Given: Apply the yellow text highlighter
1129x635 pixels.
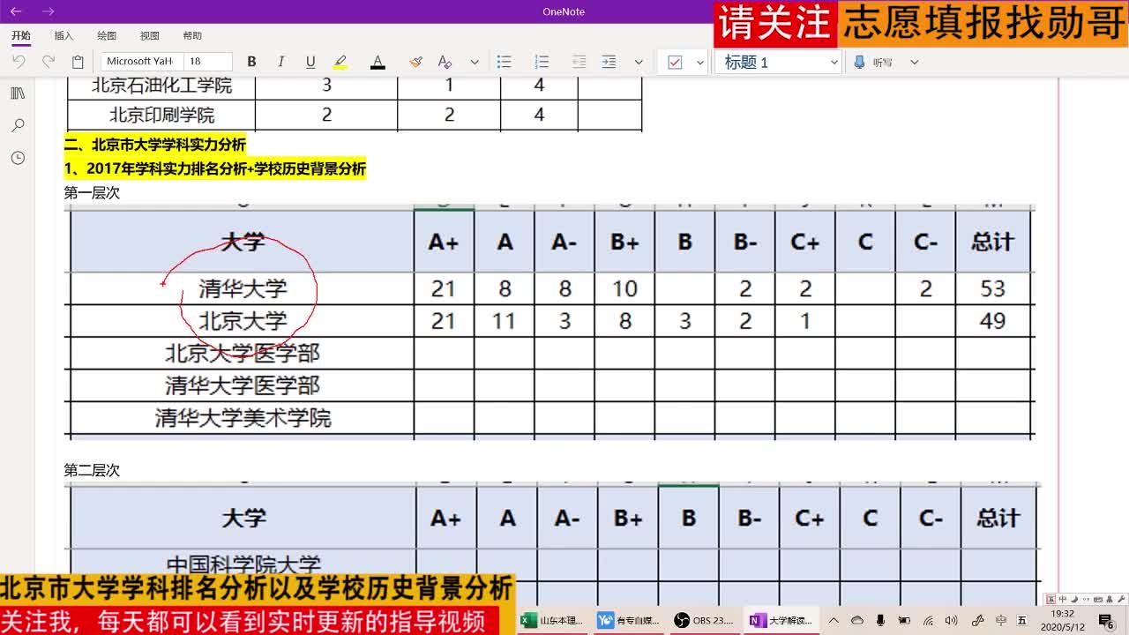Looking at the screenshot, I should pyautogui.click(x=340, y=62).
